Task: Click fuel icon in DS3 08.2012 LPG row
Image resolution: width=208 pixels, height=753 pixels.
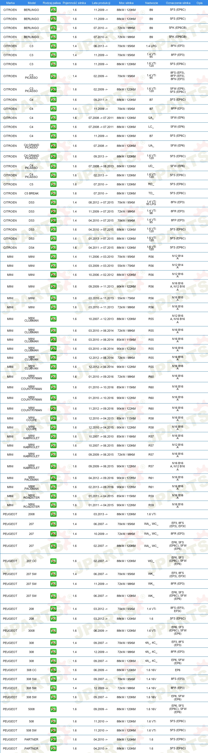Action: click(53, 202)
